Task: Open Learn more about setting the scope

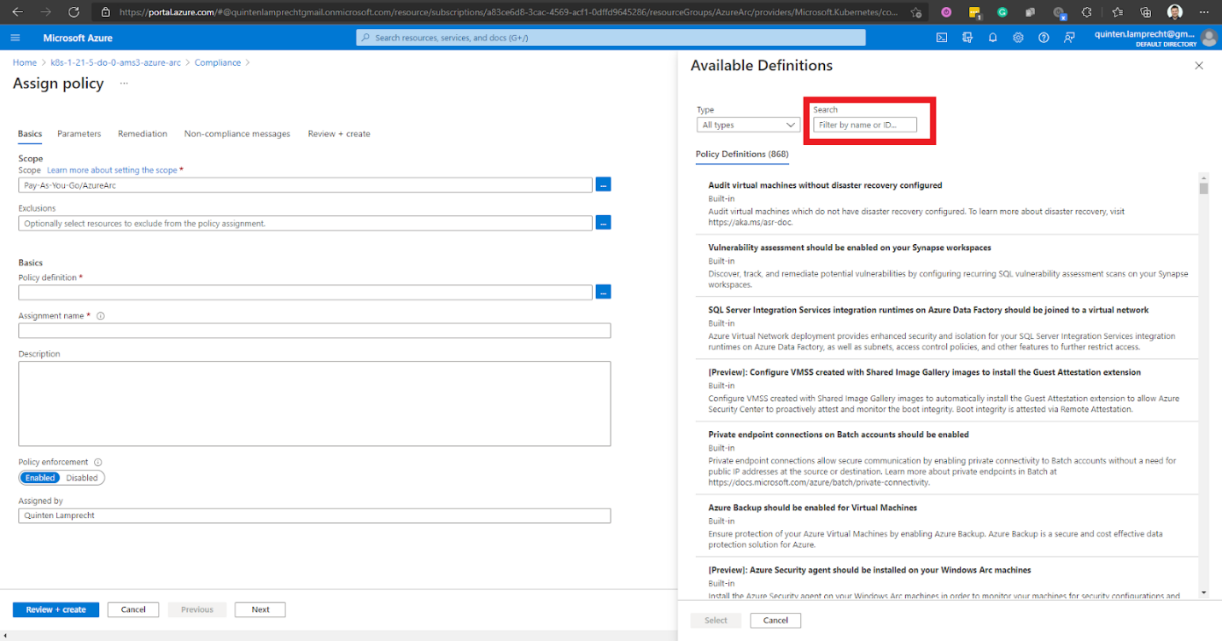Action: [x=112, y=171]
